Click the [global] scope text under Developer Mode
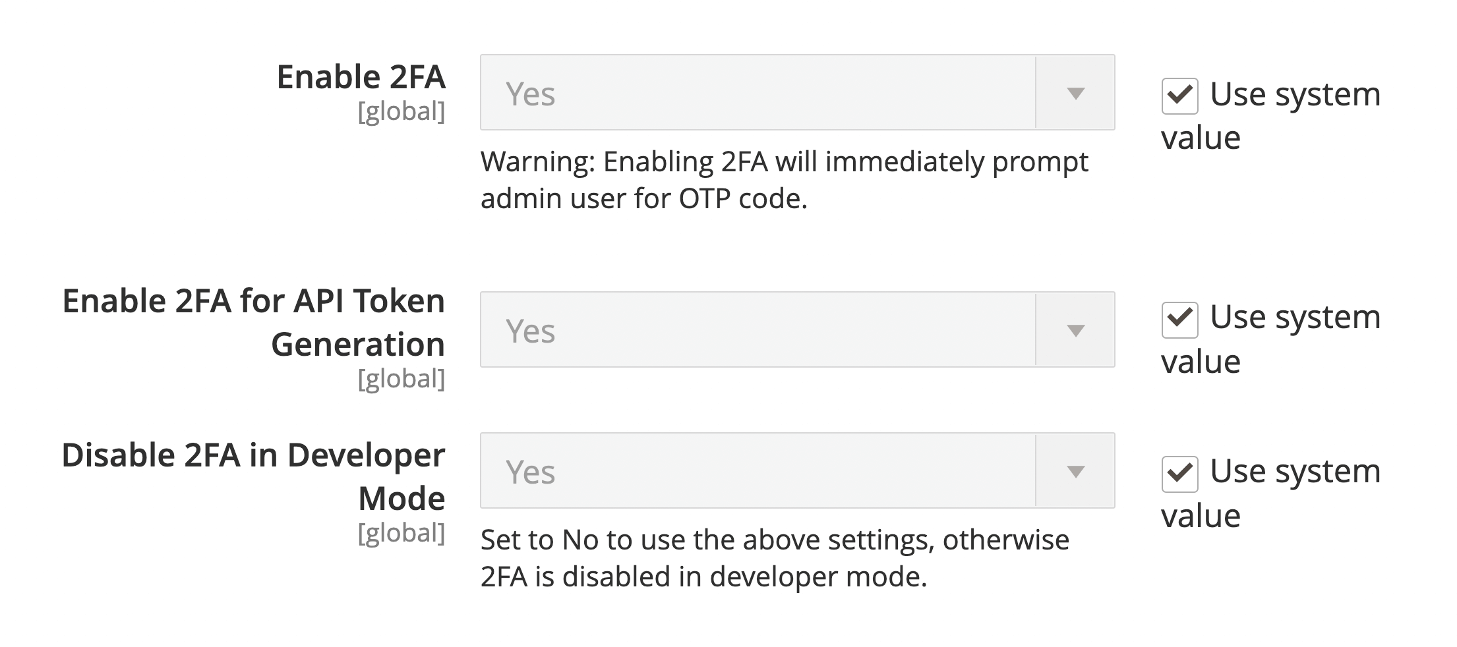This screenshot has width=1457, height=647. tap(401, 532)
